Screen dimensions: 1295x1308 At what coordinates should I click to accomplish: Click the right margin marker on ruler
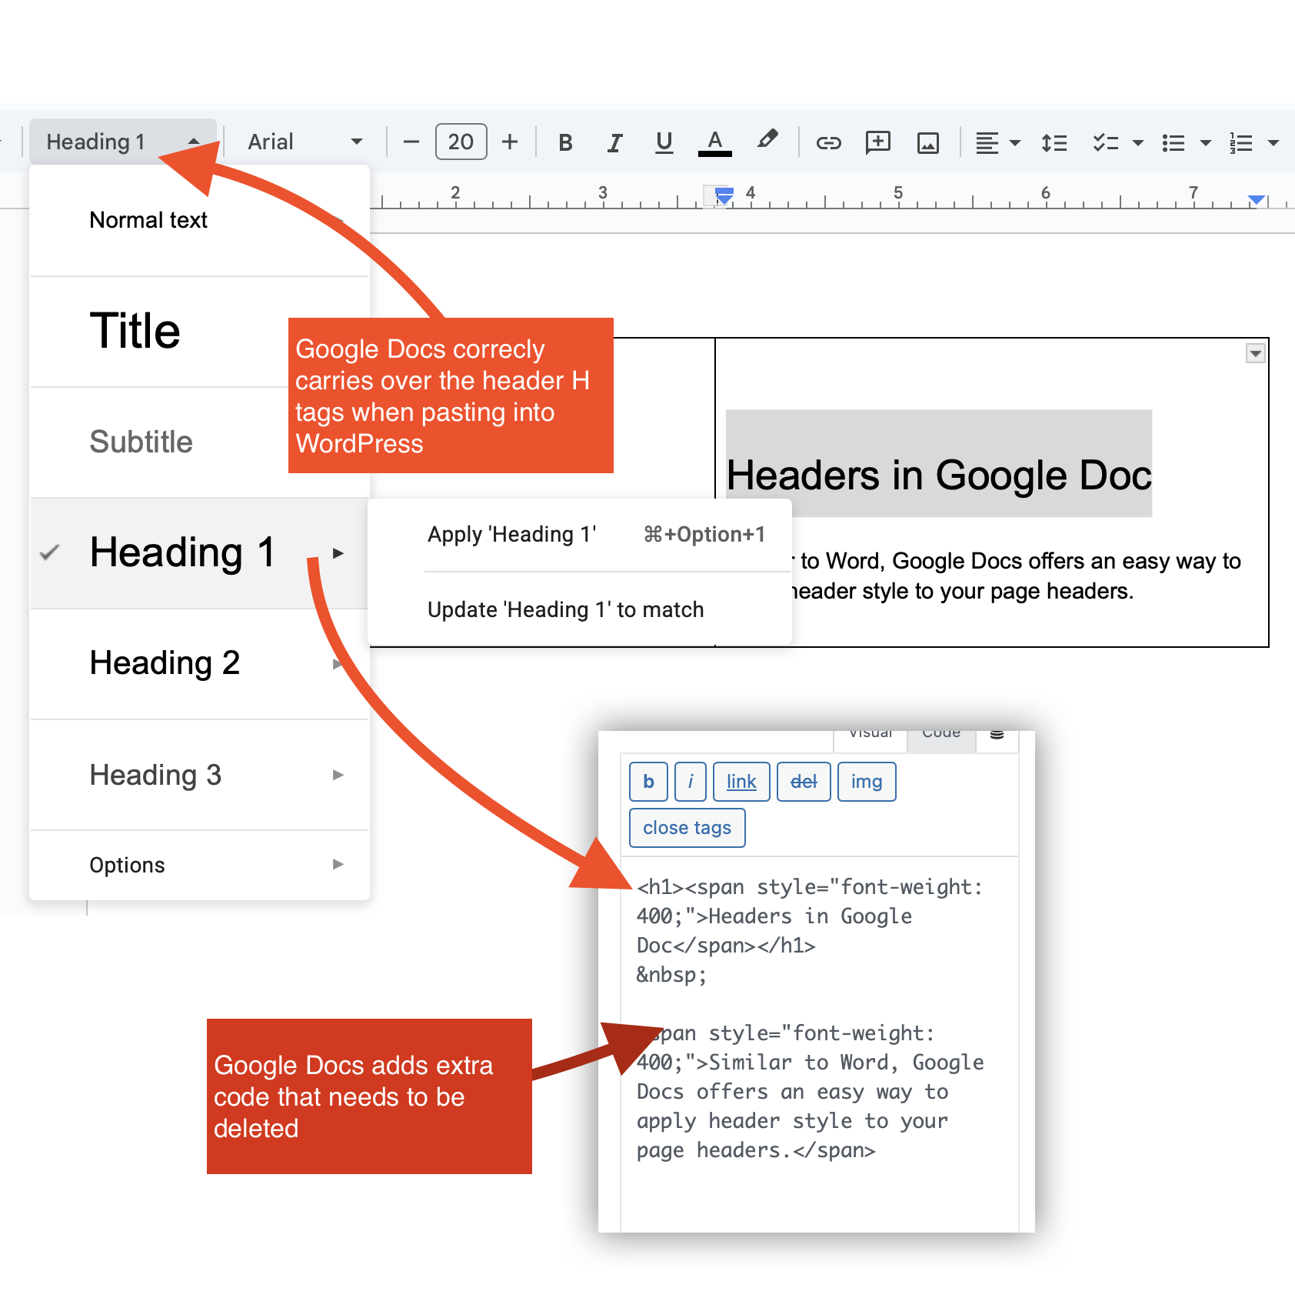coord(1257,200)
